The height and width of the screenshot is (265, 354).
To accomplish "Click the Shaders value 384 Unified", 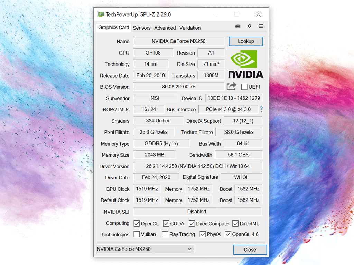I will click(158, 121).
